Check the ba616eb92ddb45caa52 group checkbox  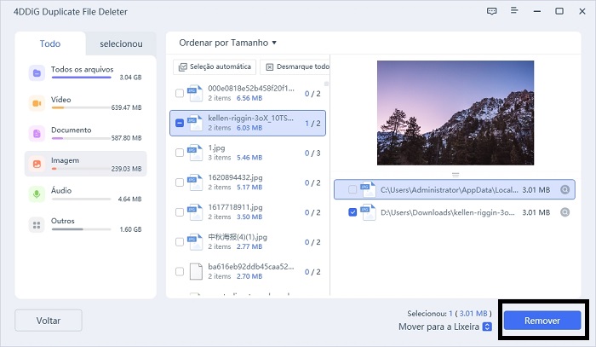point(180,271)
